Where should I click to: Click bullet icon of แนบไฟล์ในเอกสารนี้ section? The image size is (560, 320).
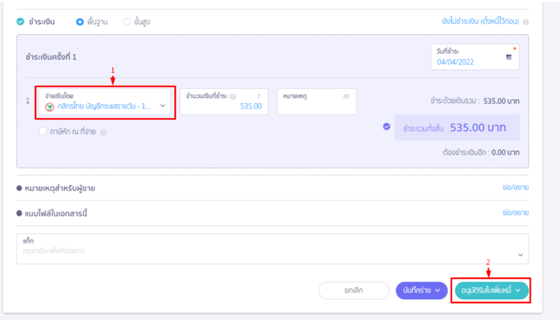click(19, 214)
